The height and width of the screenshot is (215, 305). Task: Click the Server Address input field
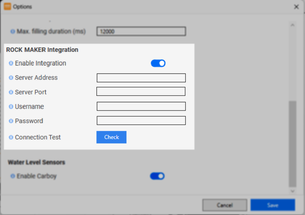141,78
